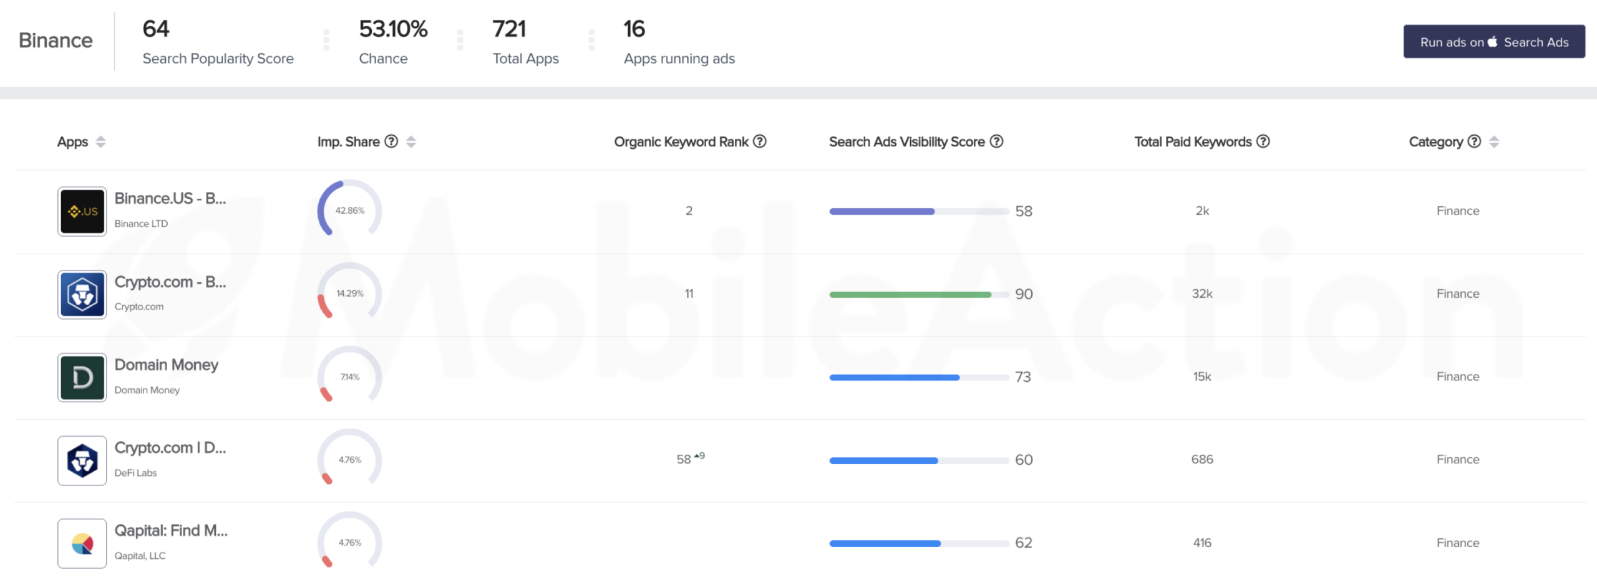Click 32k paid keywords for Crypto.com

point(1202,293)
